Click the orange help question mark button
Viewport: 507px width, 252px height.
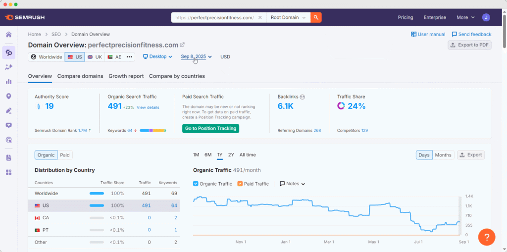click(x=487, y=237)
